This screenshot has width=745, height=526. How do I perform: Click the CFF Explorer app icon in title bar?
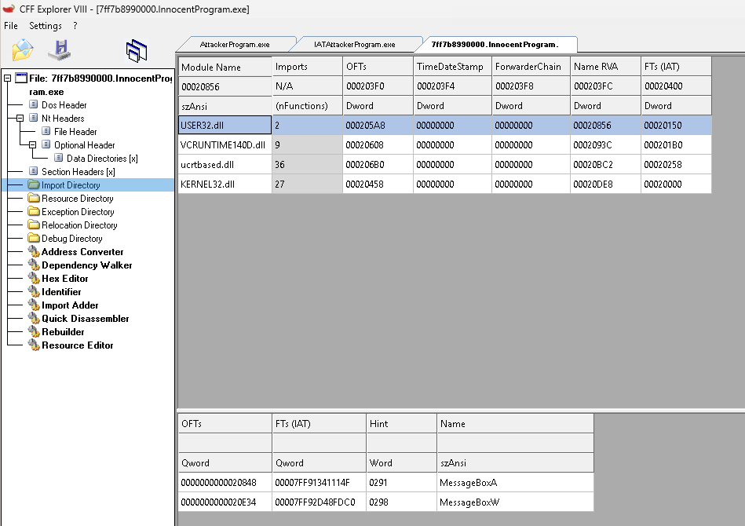(9, 9)
